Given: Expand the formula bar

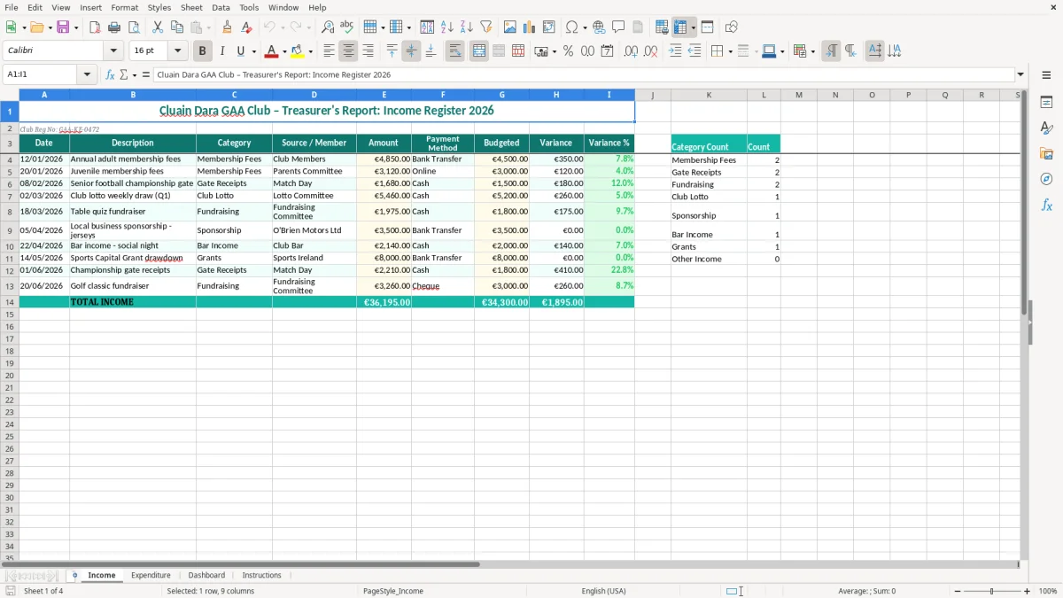Looking at the screenshot, I should click(1020, 75).
